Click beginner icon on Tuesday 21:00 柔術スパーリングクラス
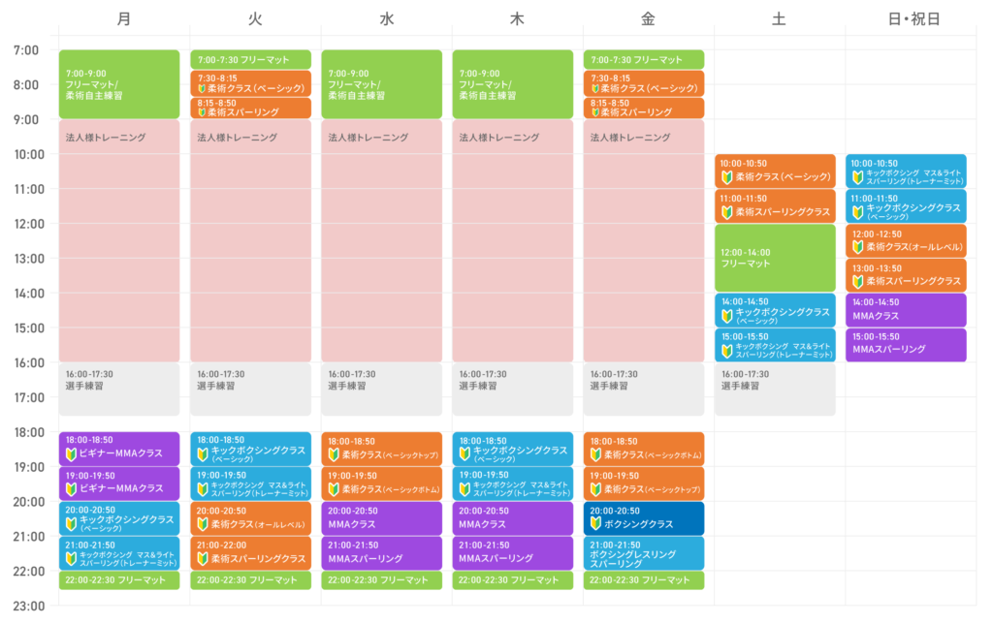 [202, 558]
